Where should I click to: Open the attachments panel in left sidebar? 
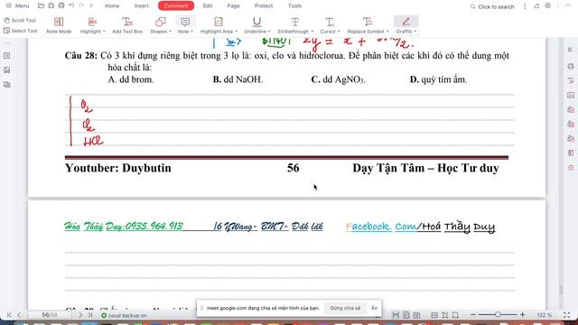tap(6, 84)
